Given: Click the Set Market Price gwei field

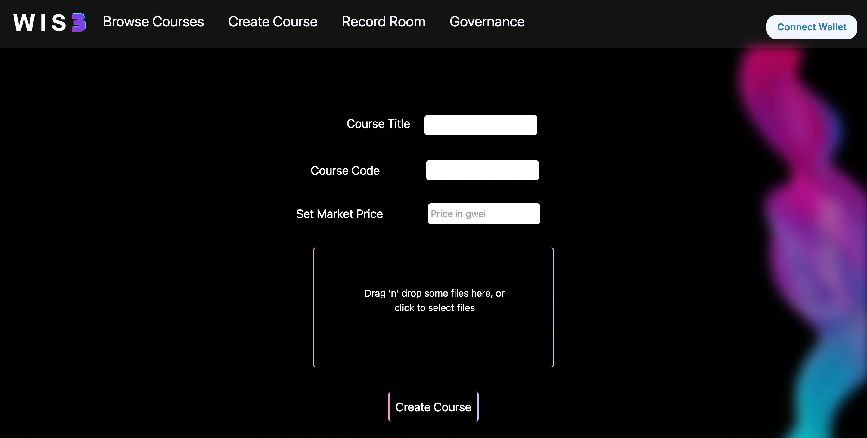Looking at the screenshot, I should tap(483, 213).
